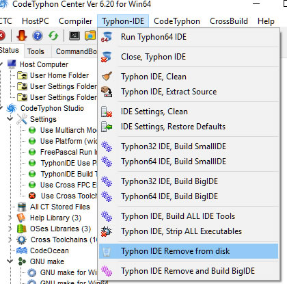Toggle the Use Multiarch green status light
Viewport: 287px width, 284px height.
[32, 130]
